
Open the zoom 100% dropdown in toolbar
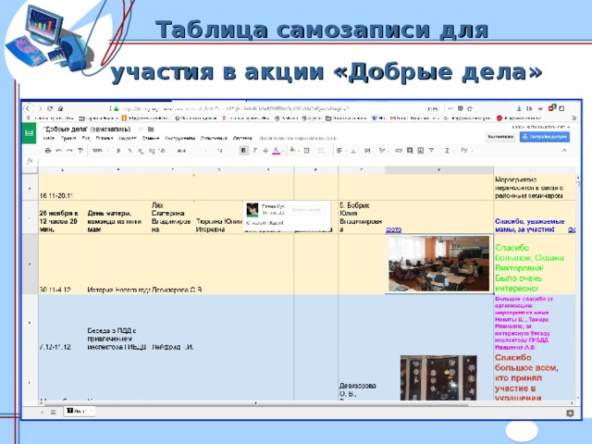tap(100, 151)
